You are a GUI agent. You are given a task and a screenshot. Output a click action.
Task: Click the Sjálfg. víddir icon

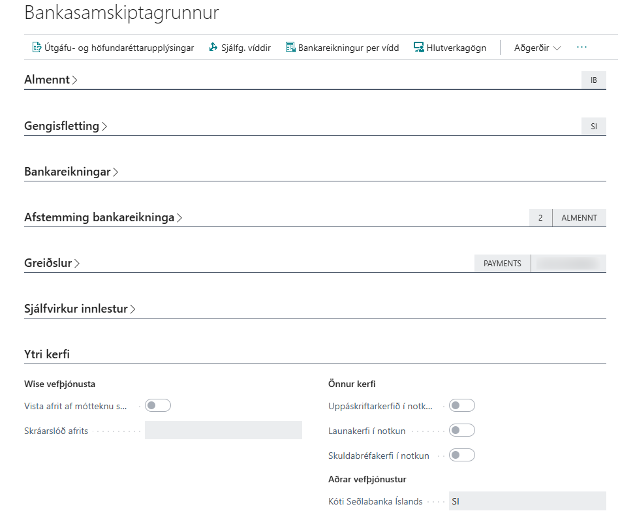click(213, 48)
